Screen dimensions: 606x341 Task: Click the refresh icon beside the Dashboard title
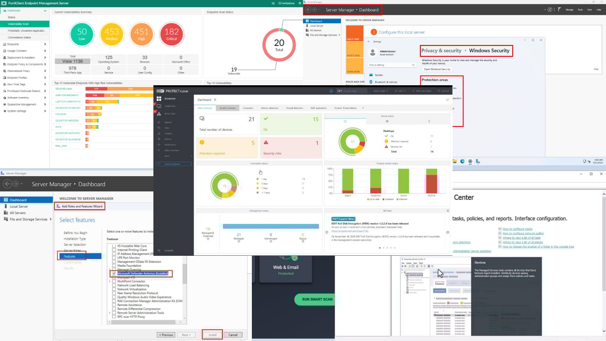pyautogui.click(x=215, y=99)
